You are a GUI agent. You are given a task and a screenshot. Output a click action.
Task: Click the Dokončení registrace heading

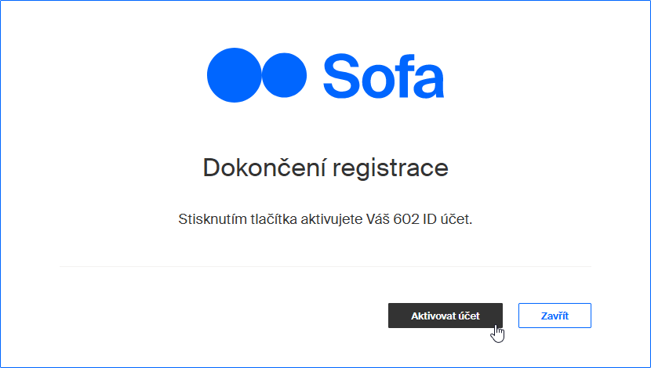pyautogui.click(x=325, y=168)
